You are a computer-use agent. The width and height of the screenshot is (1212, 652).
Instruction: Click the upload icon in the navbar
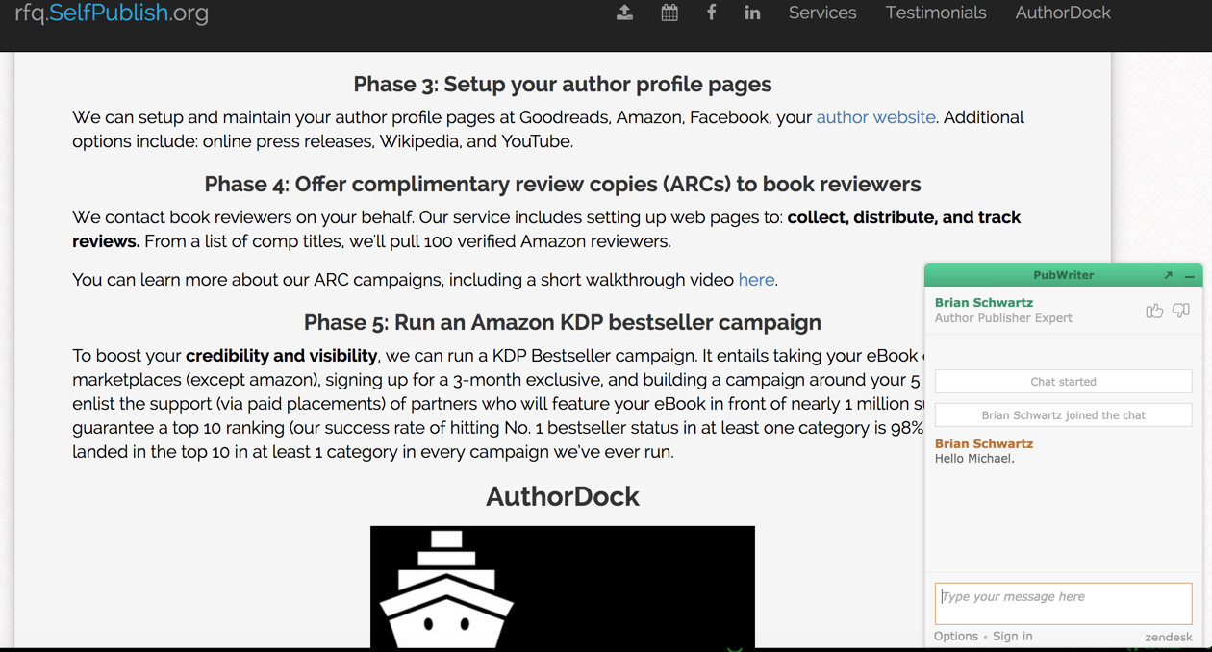click(x=624, y=13)
